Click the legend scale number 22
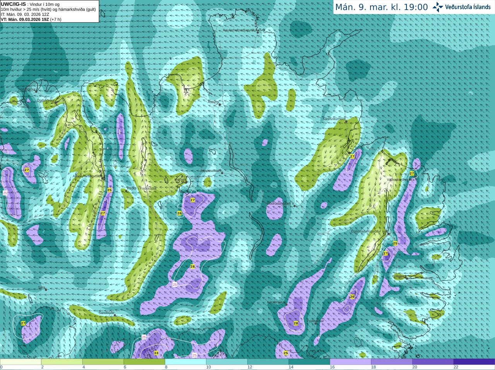Screen dimensions: 495x370 [456, 367]
